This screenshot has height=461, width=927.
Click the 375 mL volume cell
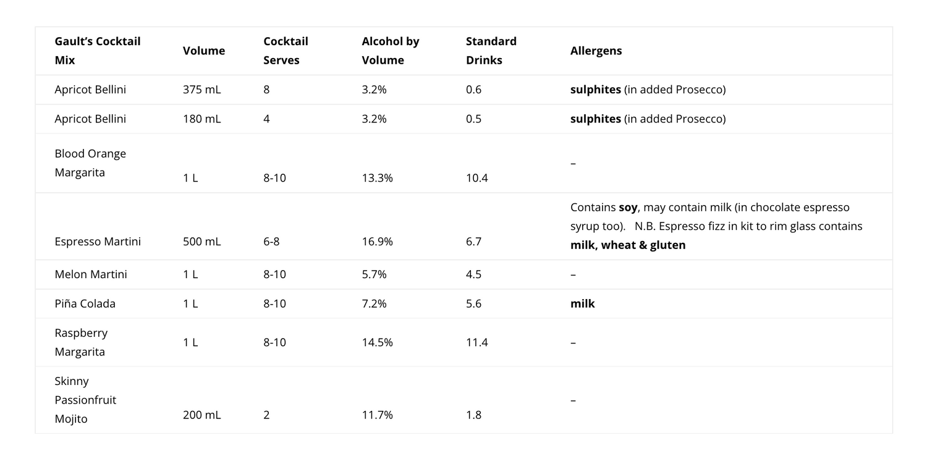201,90
